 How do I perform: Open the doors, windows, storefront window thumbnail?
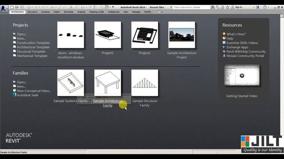click(71, 35)
